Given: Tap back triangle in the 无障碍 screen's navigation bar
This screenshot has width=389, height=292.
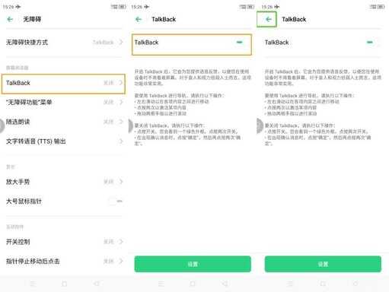Looking at the screenshot, I should coord(97,284).
